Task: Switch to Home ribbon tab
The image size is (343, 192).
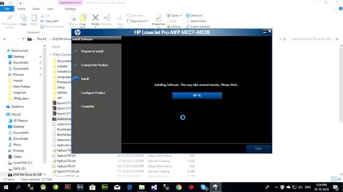Action: point(21,9)
